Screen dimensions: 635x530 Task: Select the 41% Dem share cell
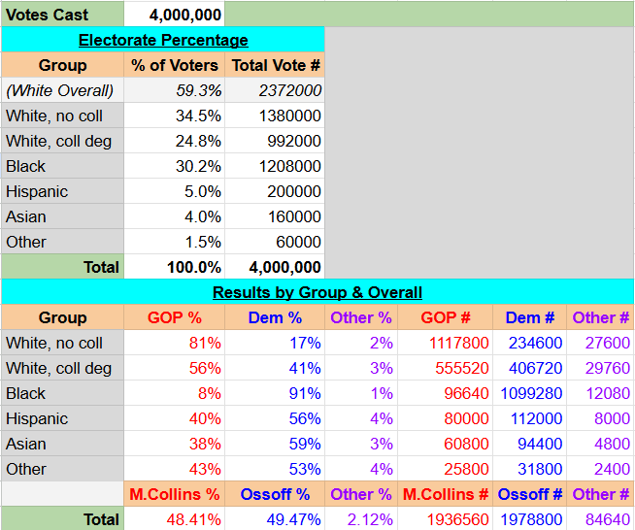click(x=275, y=368)
